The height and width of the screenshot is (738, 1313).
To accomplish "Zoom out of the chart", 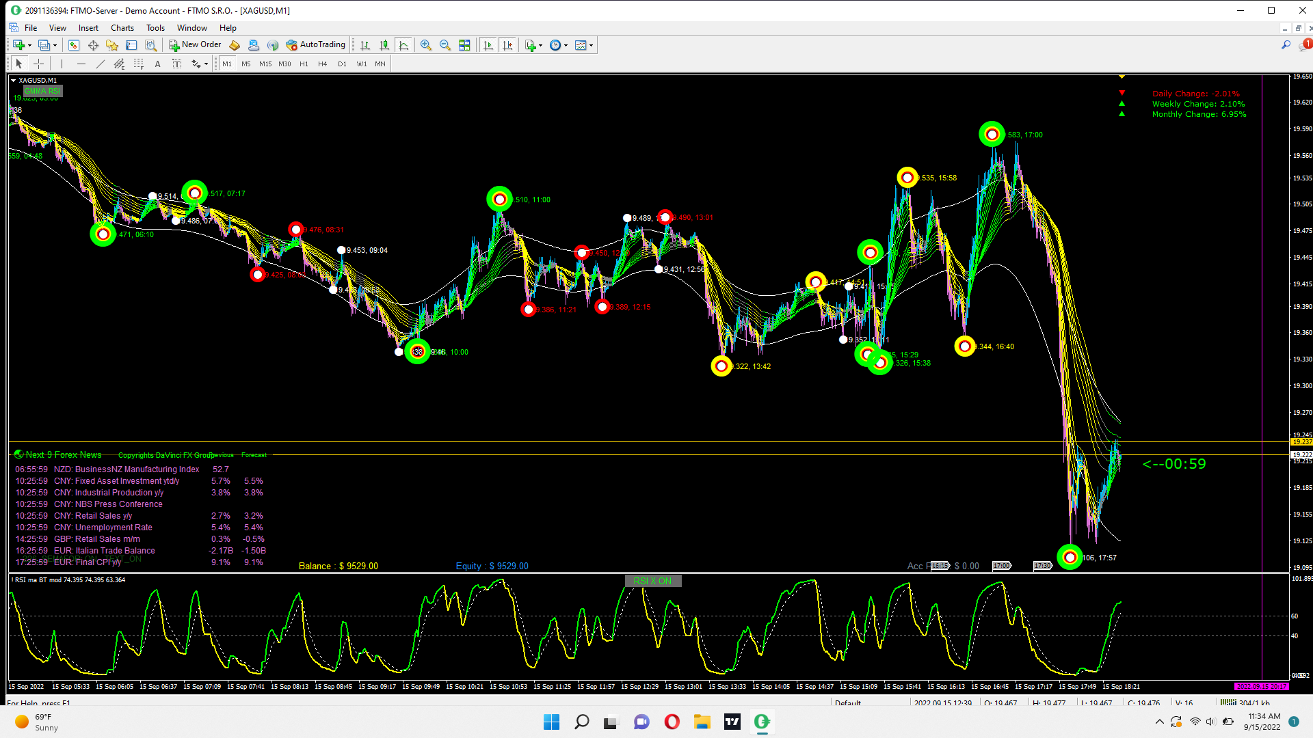I will (x=445, y=45).
